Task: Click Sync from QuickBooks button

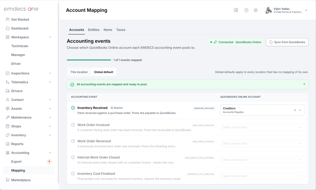Action: click(x=287, y=42)
